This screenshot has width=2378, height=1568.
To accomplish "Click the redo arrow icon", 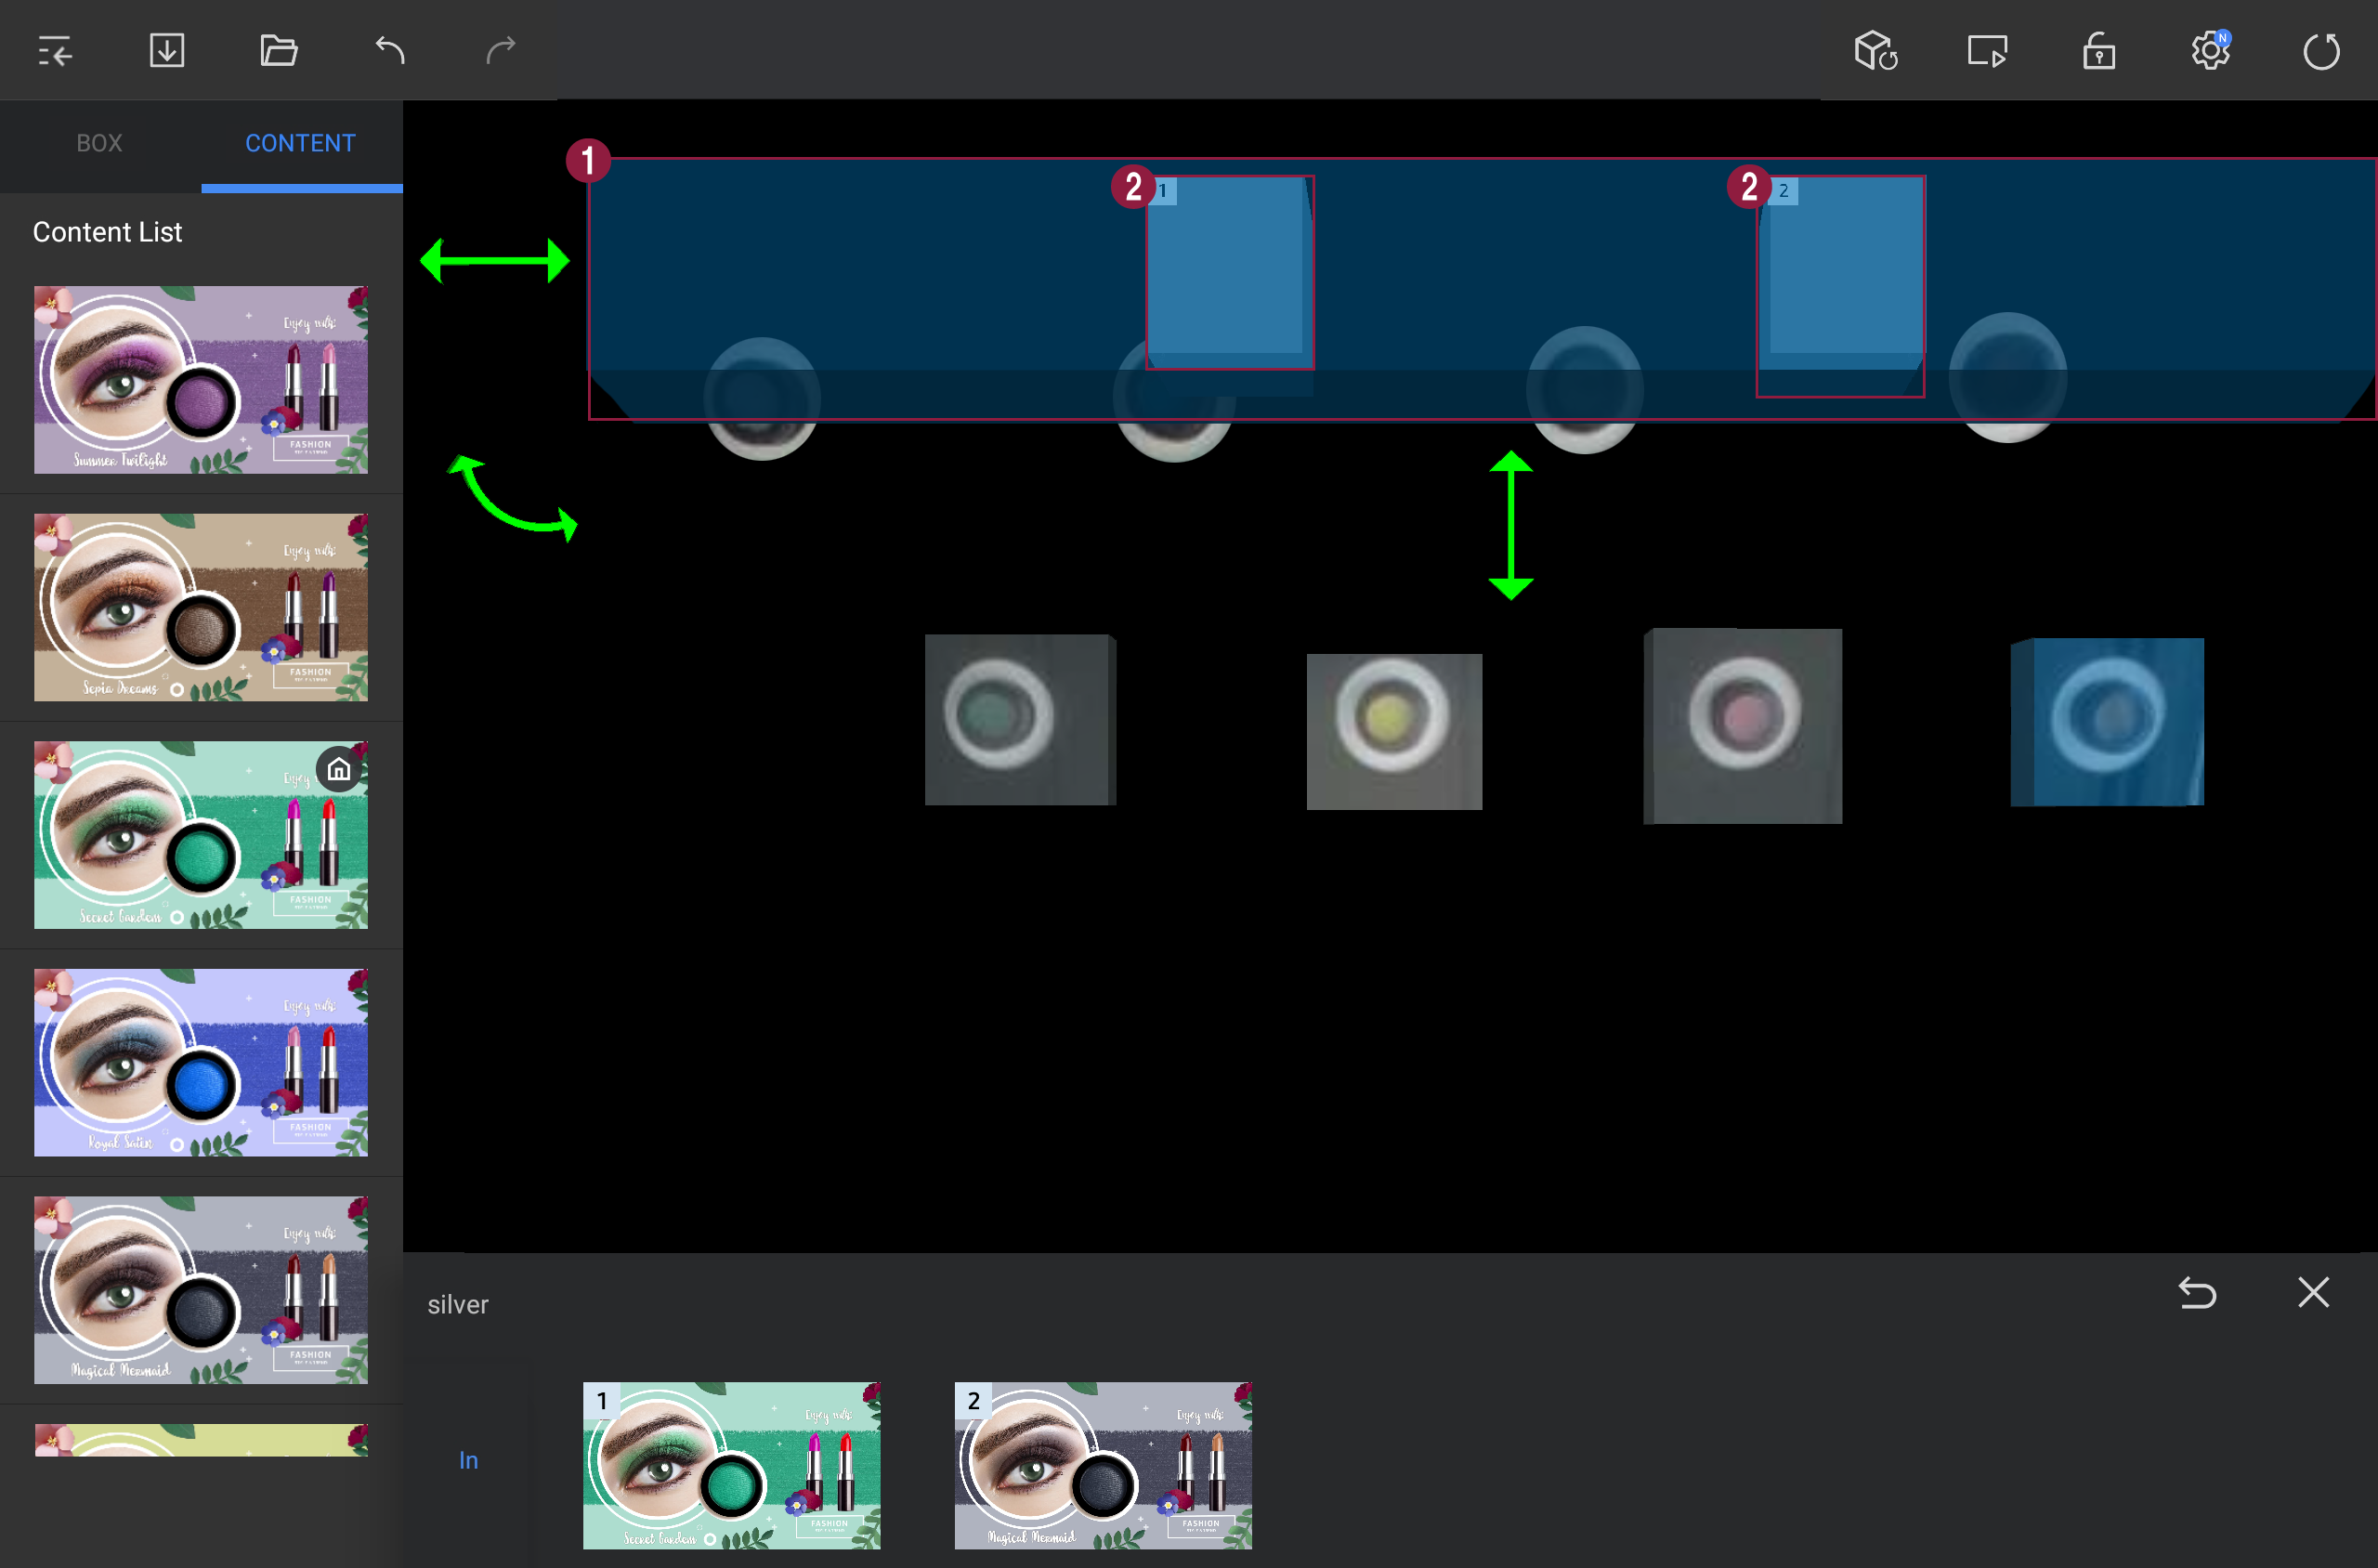I will (500, 50).
